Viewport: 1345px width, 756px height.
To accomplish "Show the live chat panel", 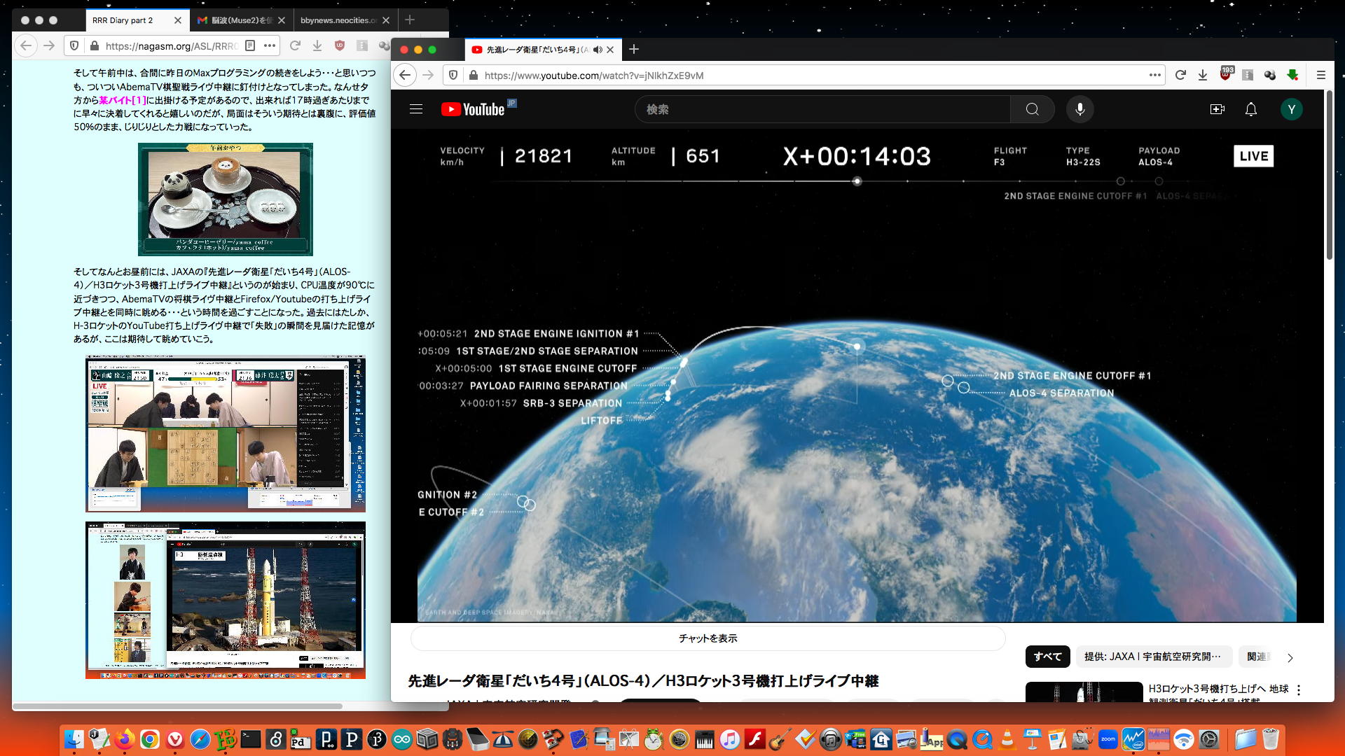I will (x=708, y=638).
